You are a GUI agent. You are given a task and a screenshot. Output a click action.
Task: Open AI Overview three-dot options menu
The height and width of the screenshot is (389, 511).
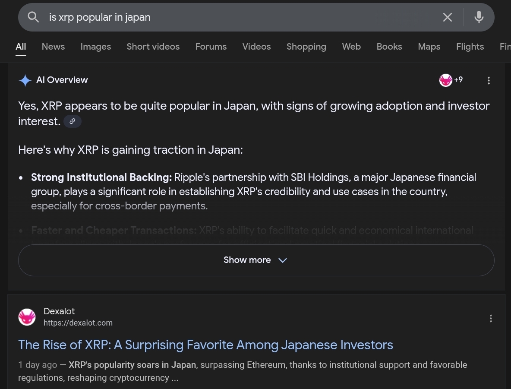coord(489,81)
